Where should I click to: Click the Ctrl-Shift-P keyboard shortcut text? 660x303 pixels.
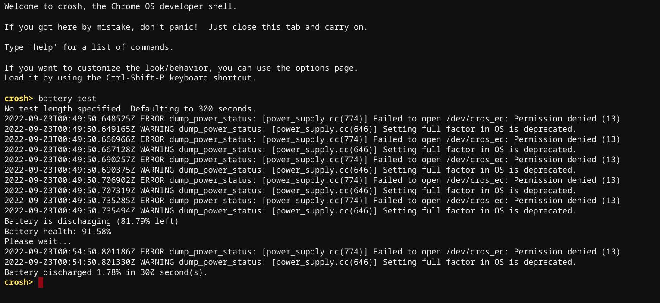[x=135, y=78]
